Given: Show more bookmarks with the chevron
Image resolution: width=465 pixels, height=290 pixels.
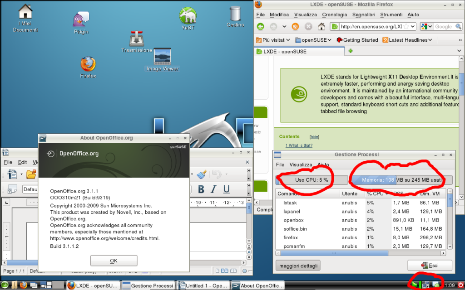Looking at the screenshot, I should 460,40.
